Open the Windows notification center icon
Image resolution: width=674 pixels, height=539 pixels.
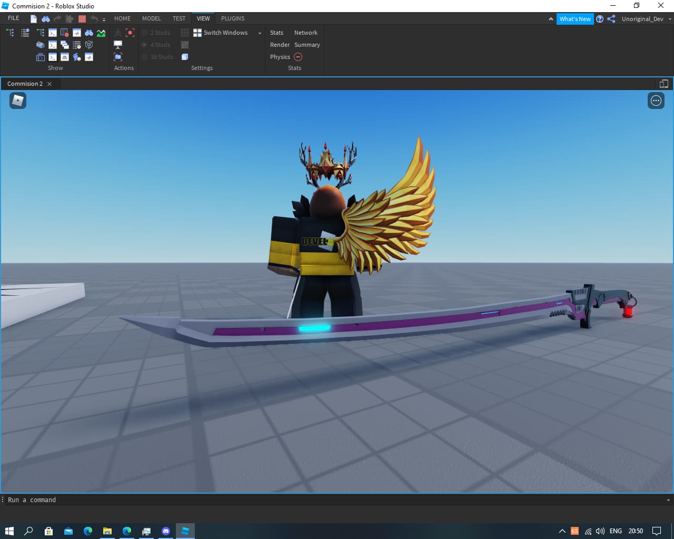[657, 531]
